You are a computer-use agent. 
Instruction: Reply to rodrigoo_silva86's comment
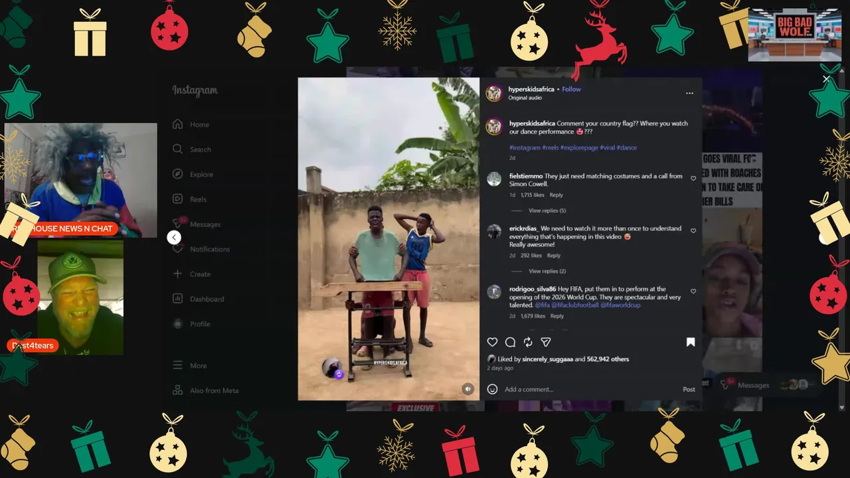[557, 316]
